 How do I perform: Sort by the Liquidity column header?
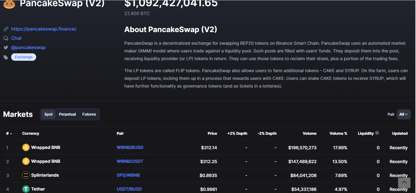[366, 133]
